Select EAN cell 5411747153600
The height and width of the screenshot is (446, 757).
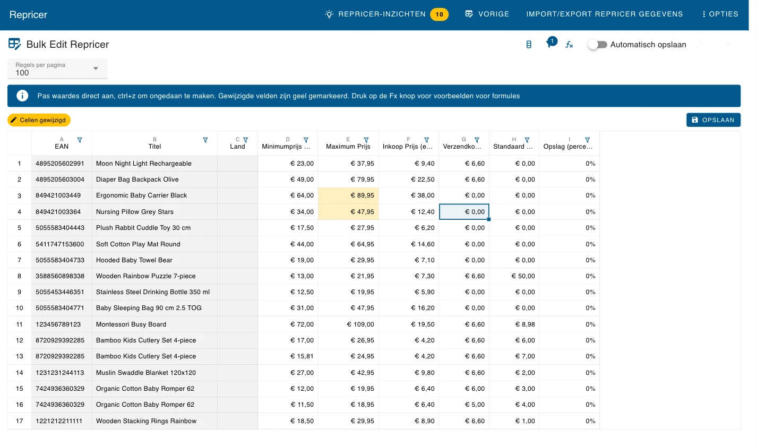tap(62, 244)
